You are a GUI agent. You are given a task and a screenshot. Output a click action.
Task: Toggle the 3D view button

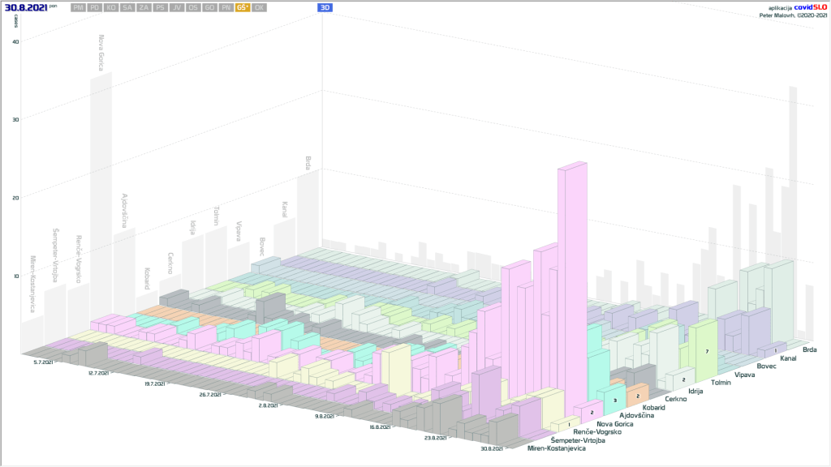325,7
